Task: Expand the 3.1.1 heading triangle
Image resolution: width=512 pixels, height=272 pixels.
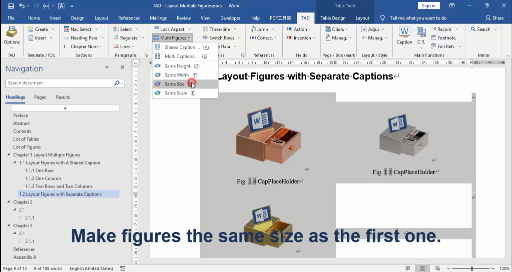Action: 21,241
